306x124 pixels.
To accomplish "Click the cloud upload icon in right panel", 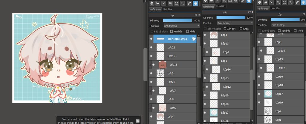I will point(260,2).
